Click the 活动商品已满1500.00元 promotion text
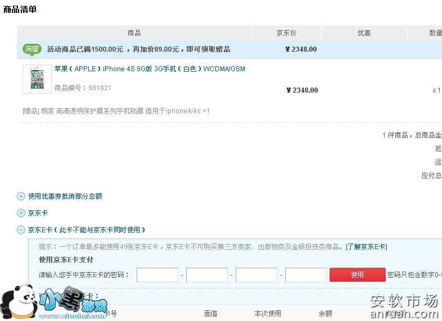 coord(139,49)
